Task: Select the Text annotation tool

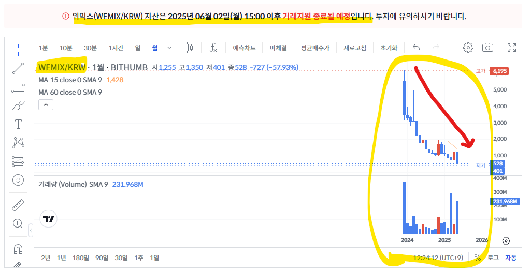Action: pos(18,124)
